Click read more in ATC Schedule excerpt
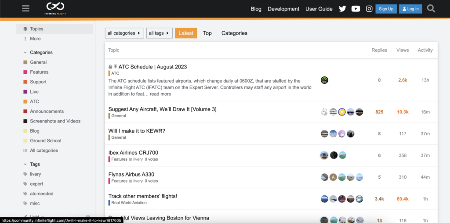The image size is (450, 223). pos(160,94)
